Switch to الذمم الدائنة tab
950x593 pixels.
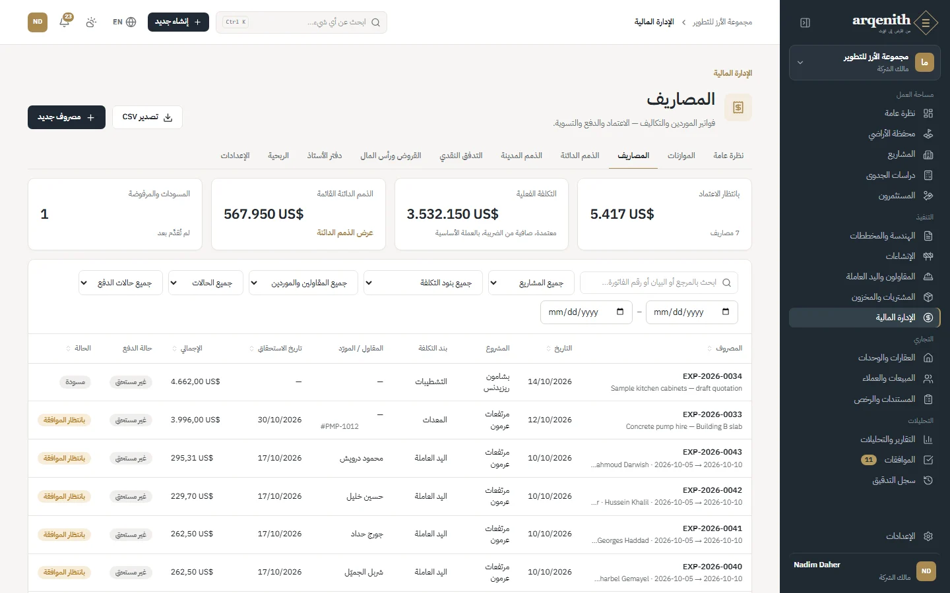(580, 155)
